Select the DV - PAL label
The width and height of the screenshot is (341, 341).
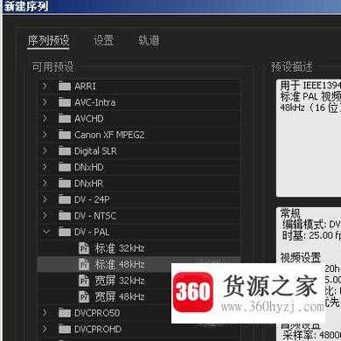(x=92, y=232)
